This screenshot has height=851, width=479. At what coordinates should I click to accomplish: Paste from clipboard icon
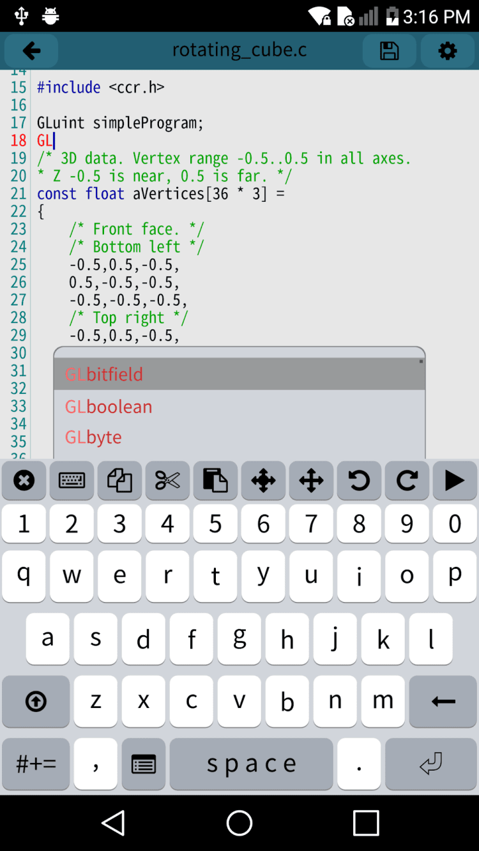[215, 480]
